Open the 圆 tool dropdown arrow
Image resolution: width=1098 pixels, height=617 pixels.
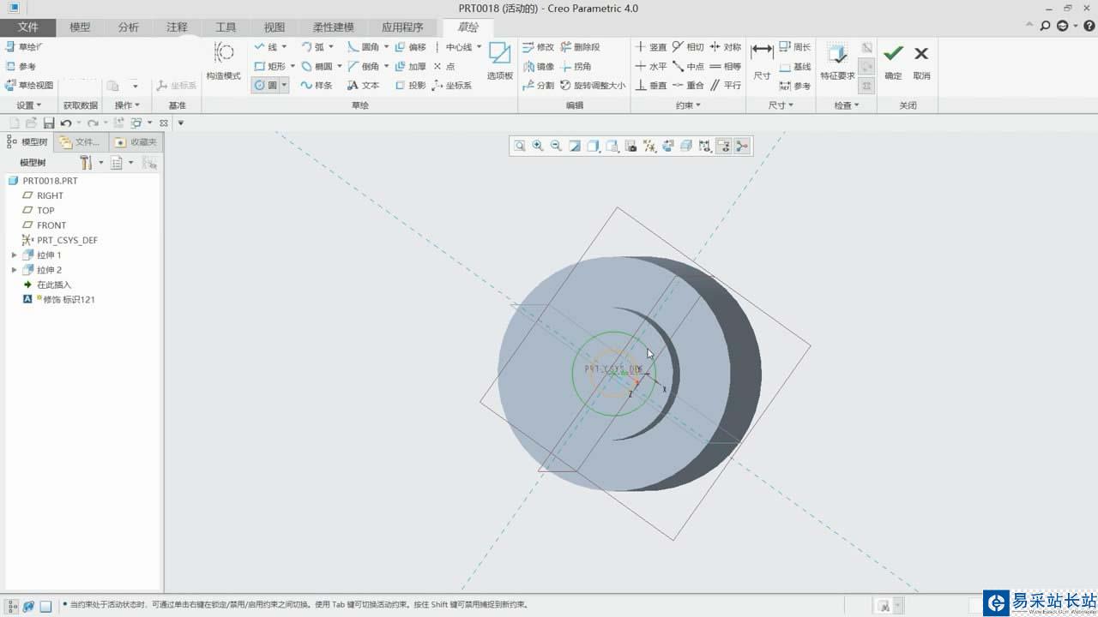click(x=284, y=85)
